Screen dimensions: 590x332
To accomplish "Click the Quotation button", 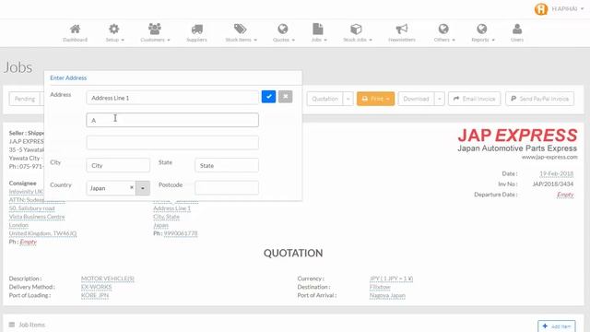I will click(324, 99).
